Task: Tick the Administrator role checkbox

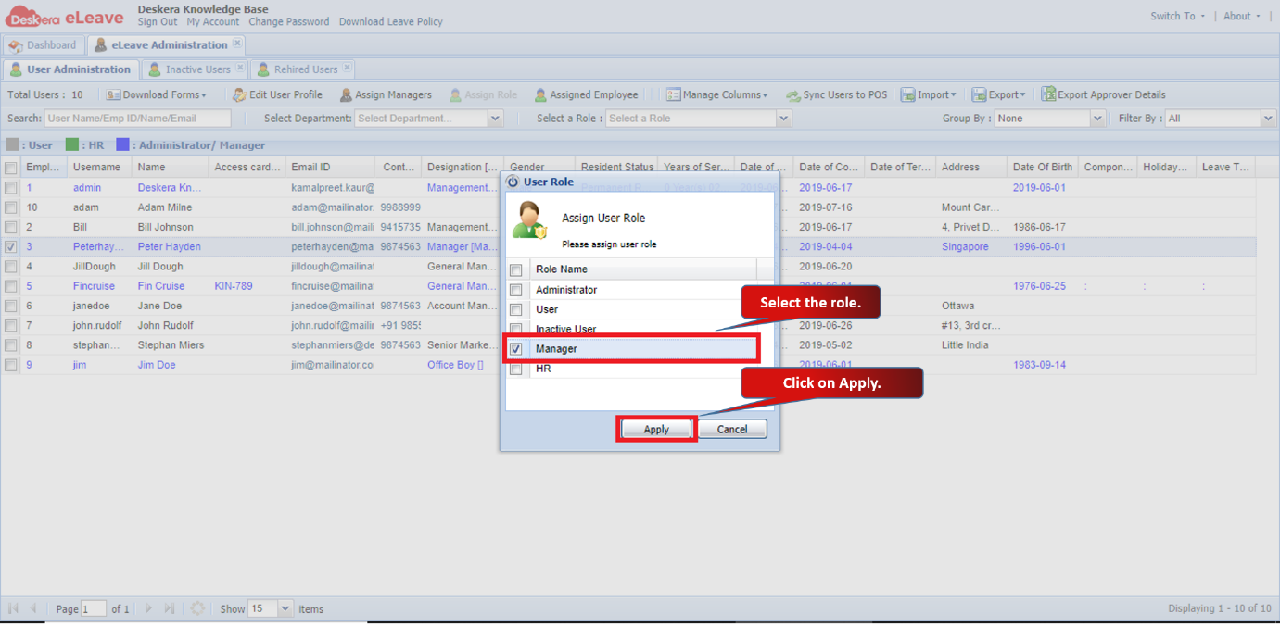Action: [516, 290]
